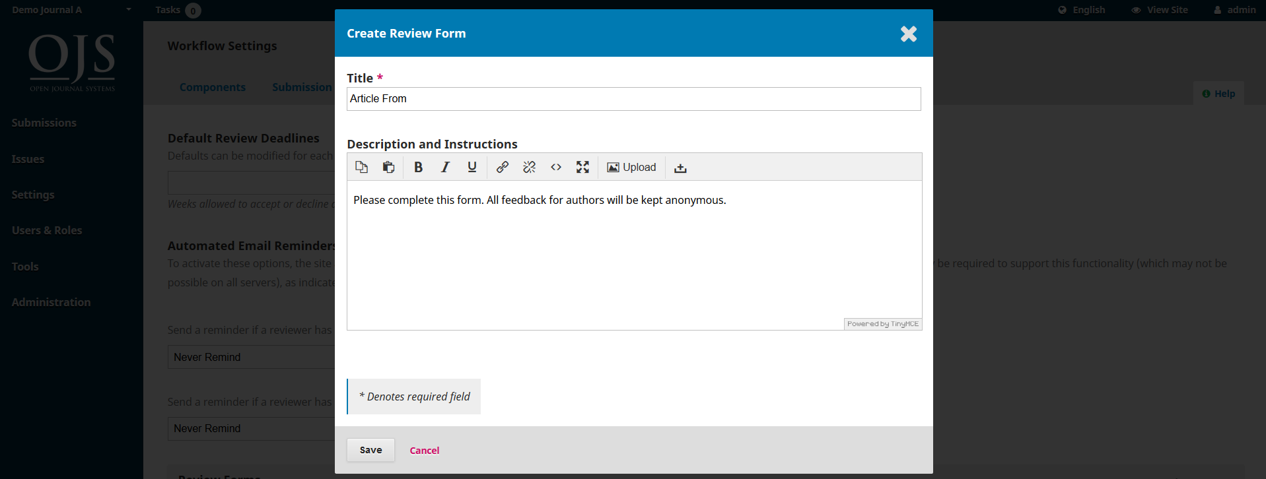
Task: Click the download/insert content icon
Action: point(680,168)
